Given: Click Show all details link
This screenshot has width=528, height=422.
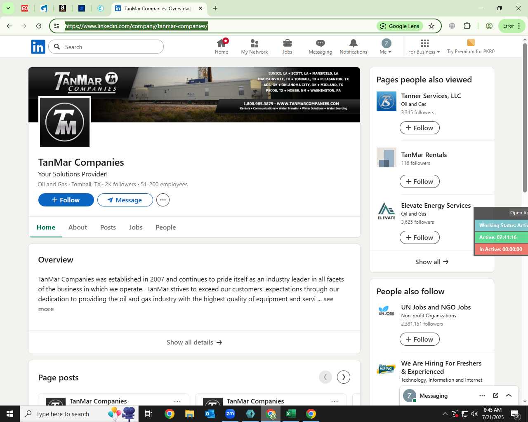Looking at the screenshot, I should click(194, 342).
